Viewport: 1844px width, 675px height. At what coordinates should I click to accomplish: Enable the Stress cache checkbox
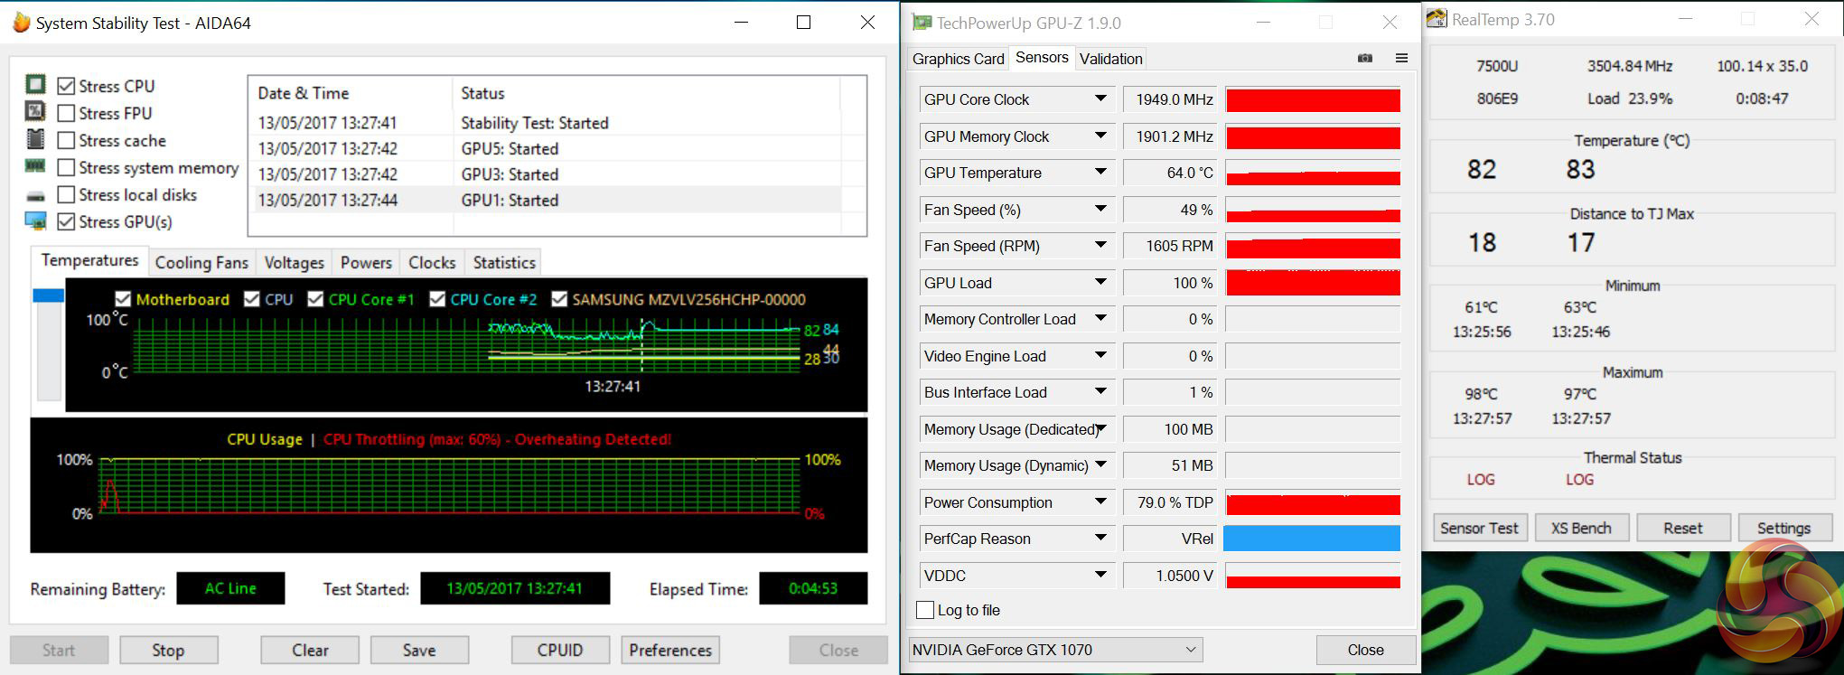pos(66,140)
